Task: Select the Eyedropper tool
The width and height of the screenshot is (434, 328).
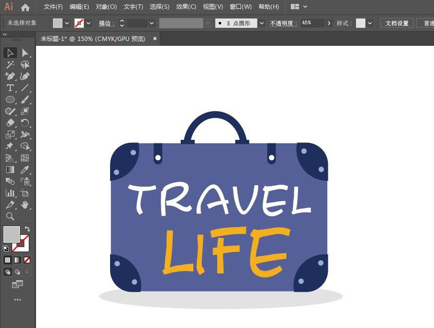Action: 25,170
